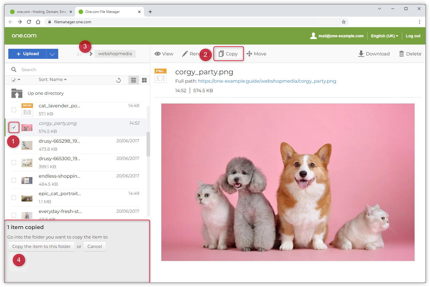The height and width of the screenshot is (287, 430).
Task: Switch to list view layout
Action: [133, 80]
